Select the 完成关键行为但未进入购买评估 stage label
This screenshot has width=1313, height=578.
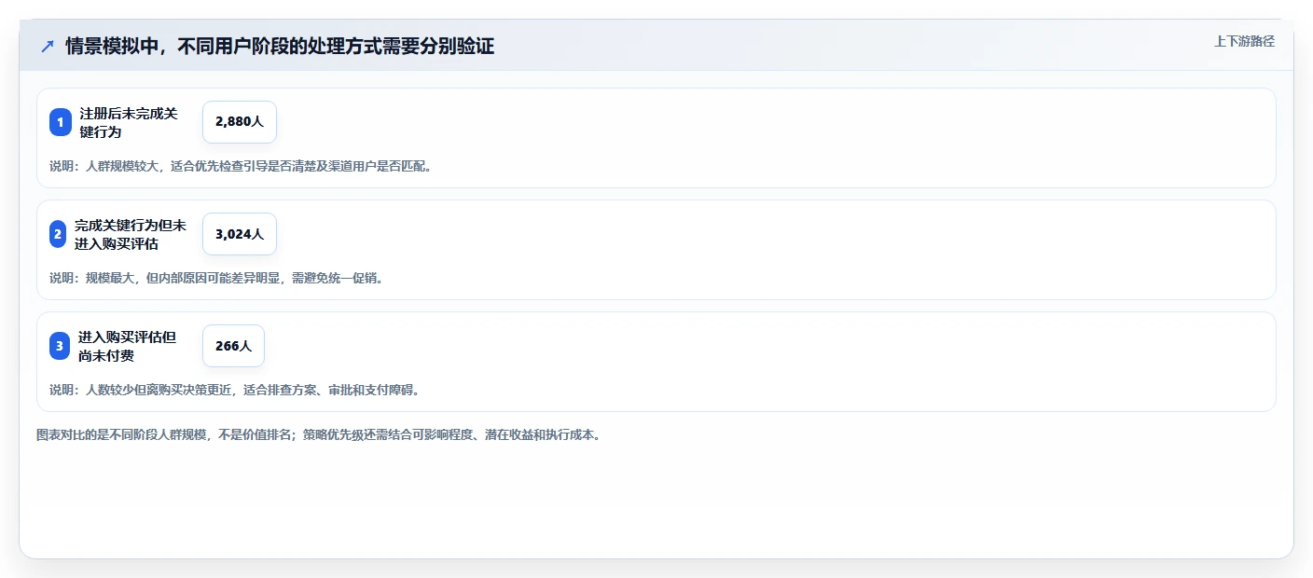point(131,234)
